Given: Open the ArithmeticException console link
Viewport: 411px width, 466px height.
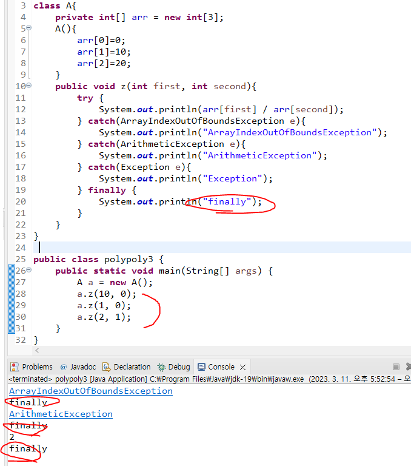Looking at the screenshot, I should 61,414.
